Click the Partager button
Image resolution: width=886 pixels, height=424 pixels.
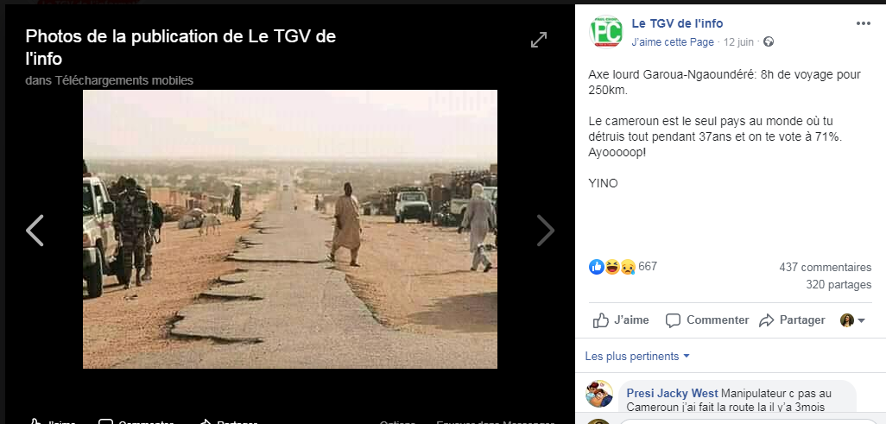pyautogui.click(x=792, y=320)
